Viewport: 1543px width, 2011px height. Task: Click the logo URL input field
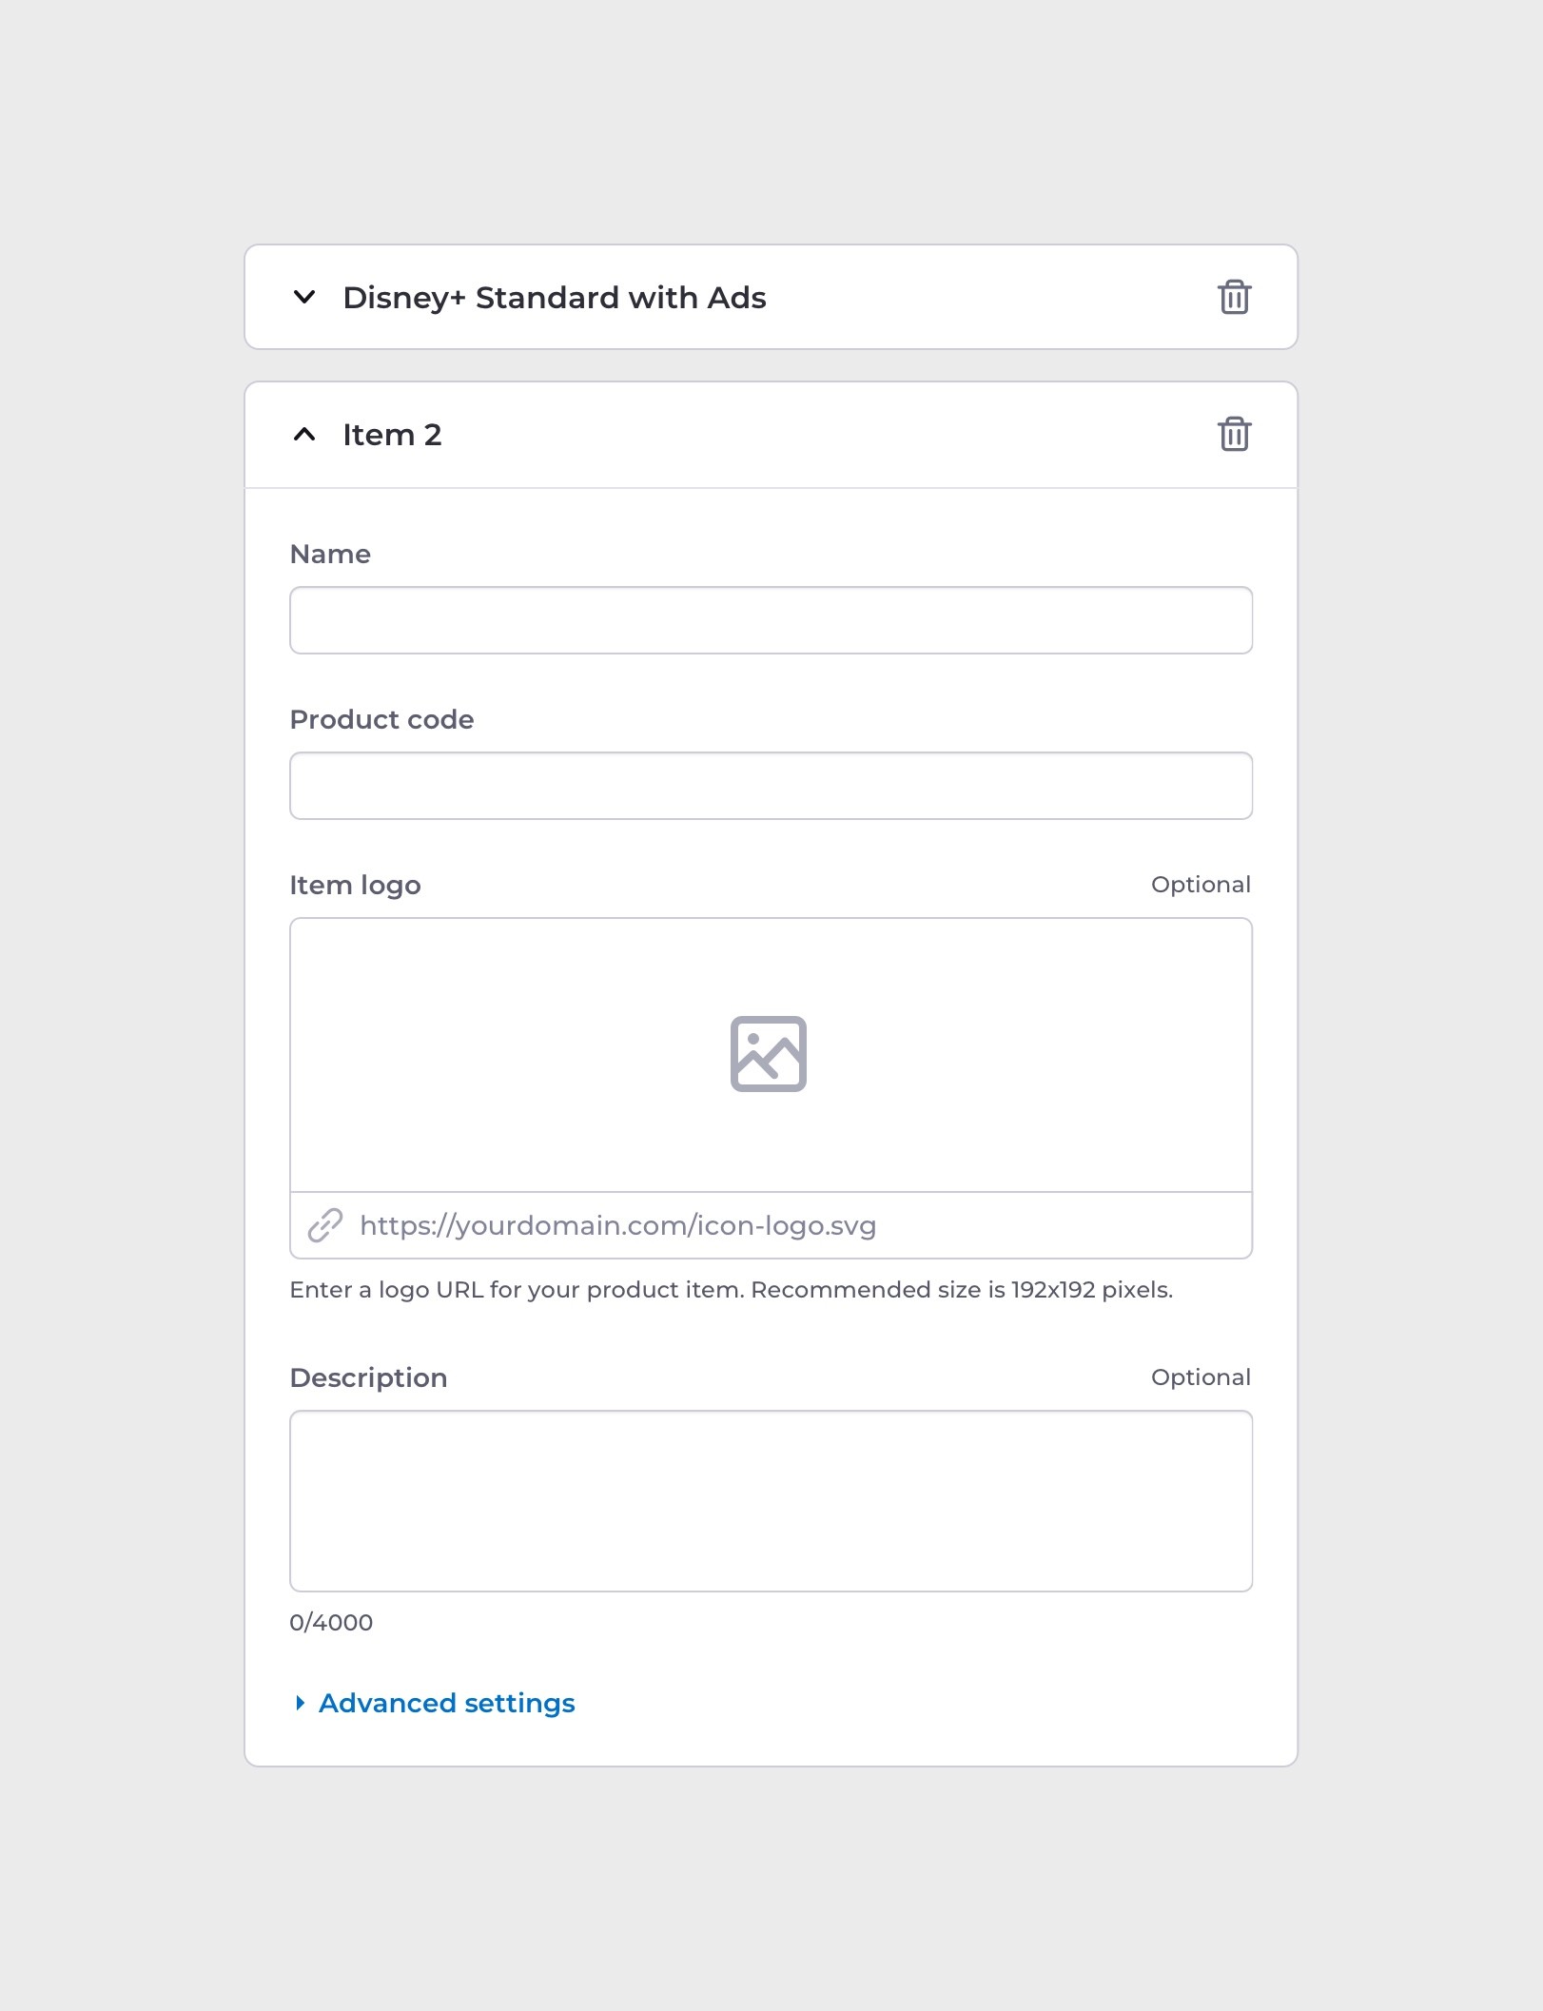pos(799,1225)
